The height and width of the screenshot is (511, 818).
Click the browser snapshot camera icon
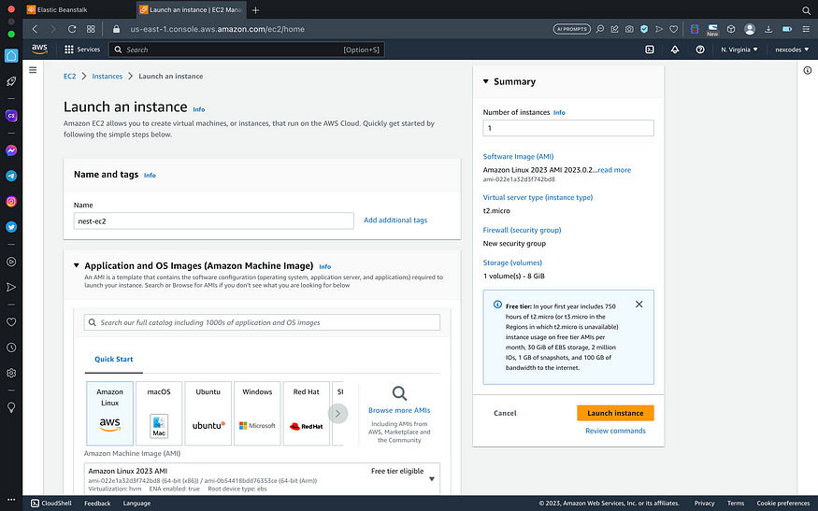click(x=629, y=29)
